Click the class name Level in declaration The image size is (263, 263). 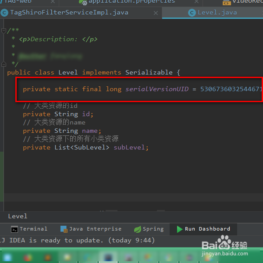(x=68, y=72)
